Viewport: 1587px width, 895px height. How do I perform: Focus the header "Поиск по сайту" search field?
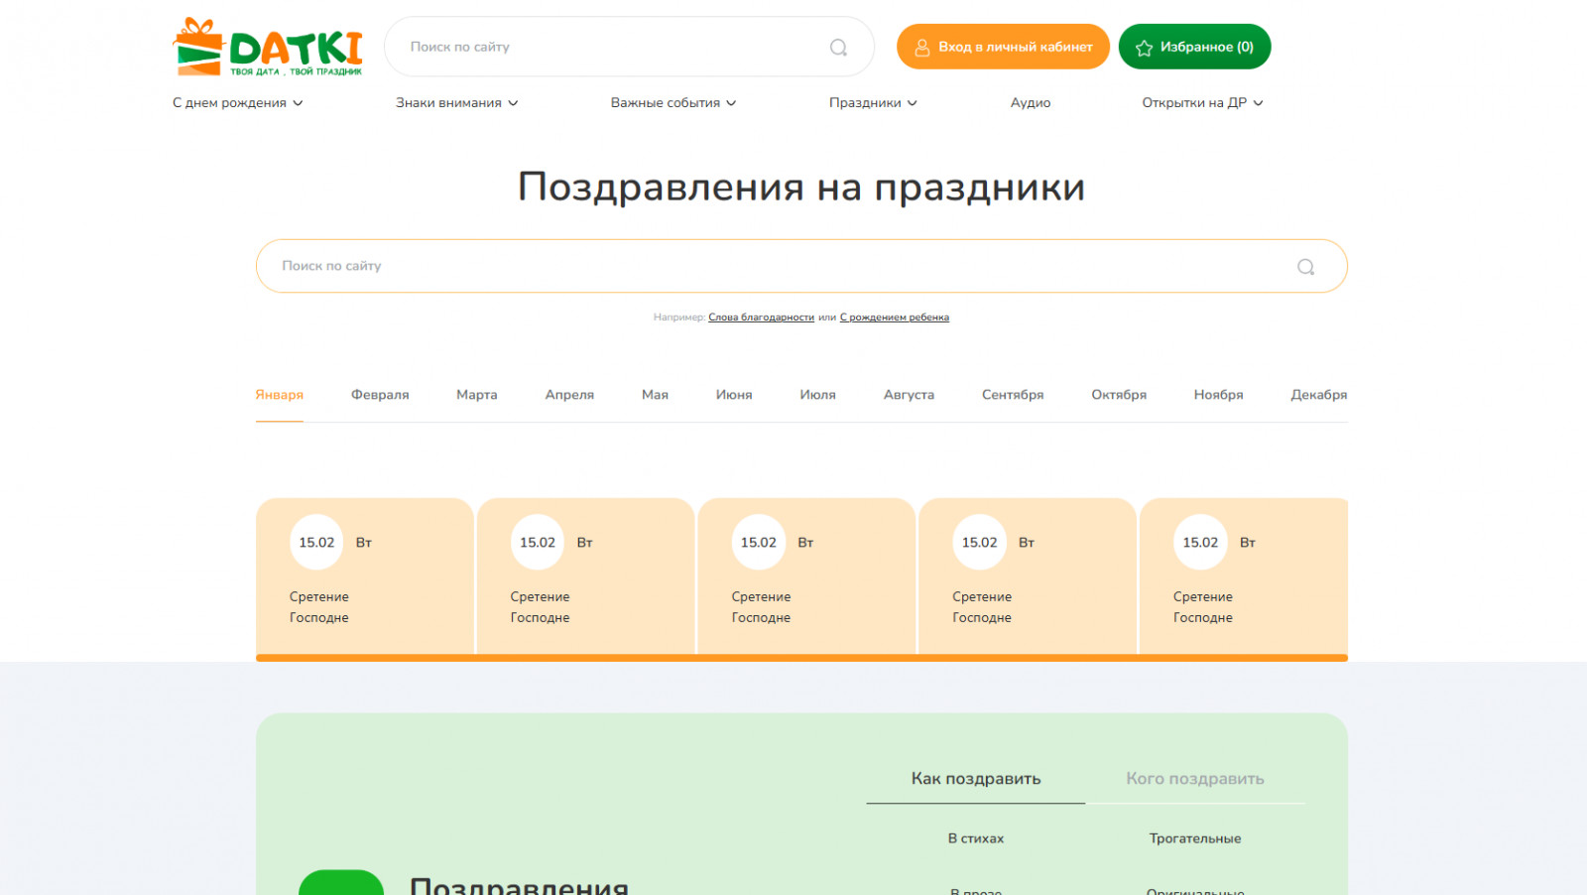[x=629, y=47]
